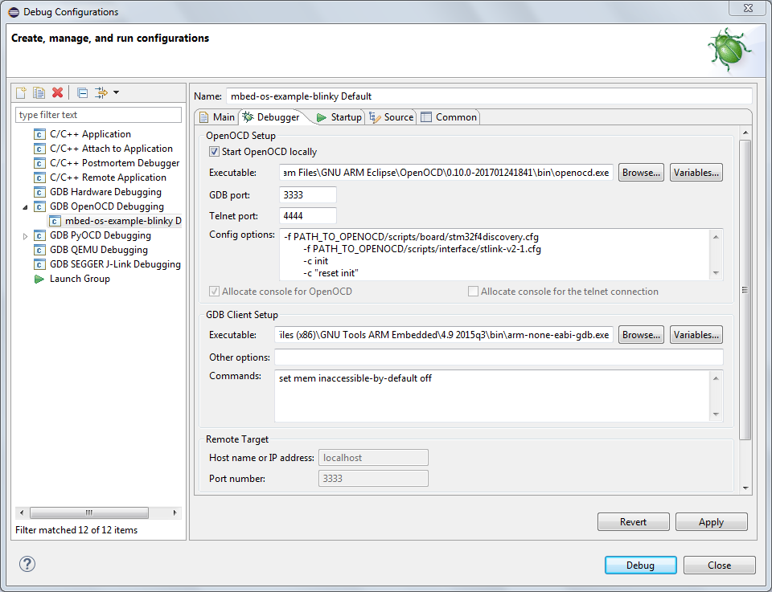Click the Collapse All icon
The image size is (772, 592).
click(x=82, y=93)
